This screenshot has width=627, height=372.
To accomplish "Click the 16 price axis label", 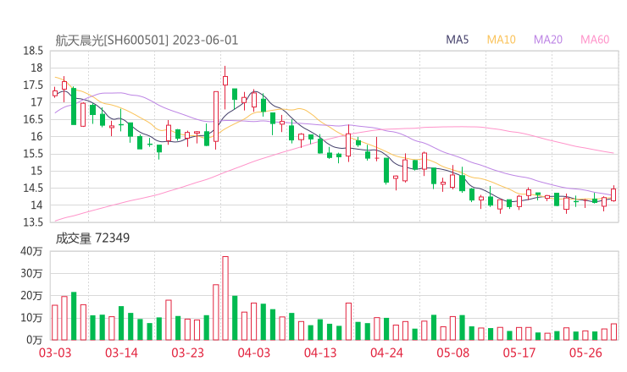I will 36,136.
